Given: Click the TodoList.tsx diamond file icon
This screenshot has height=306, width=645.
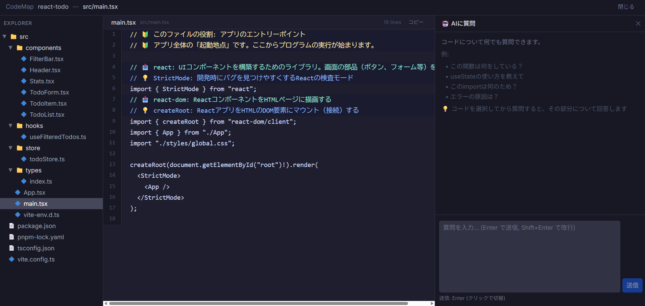Looking at the screenshot, I should pyautogui.click(x=24, y=114).
